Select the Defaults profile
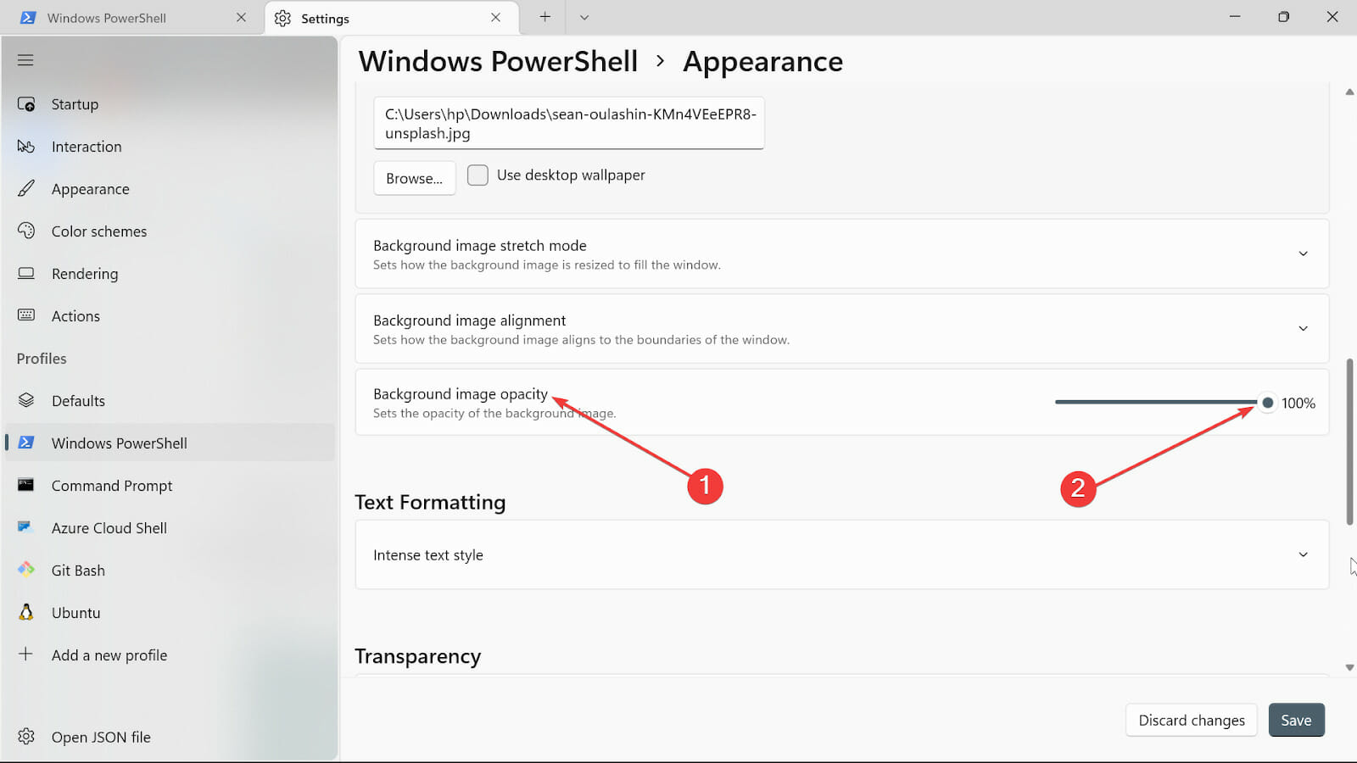The width and height of the screenshot is (1357, 763). 170,401
